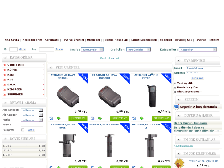Viewport: 224px width, 168px height.
Task: Open 772-SF800 İÇ FILTRE 800LT product title
Action: coord(63,126)
